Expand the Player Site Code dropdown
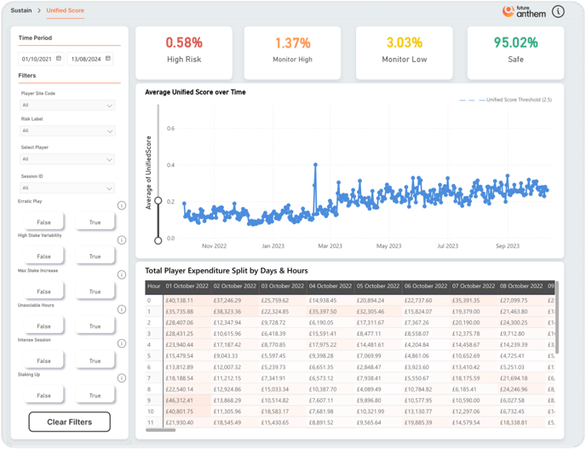This screenshot has height=449, width=586. [67, 106]
